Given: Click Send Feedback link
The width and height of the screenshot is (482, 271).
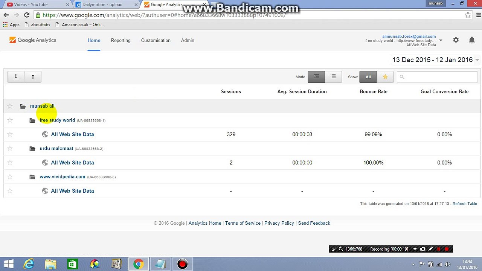Looking at the screenshot, I should [314, 223].
